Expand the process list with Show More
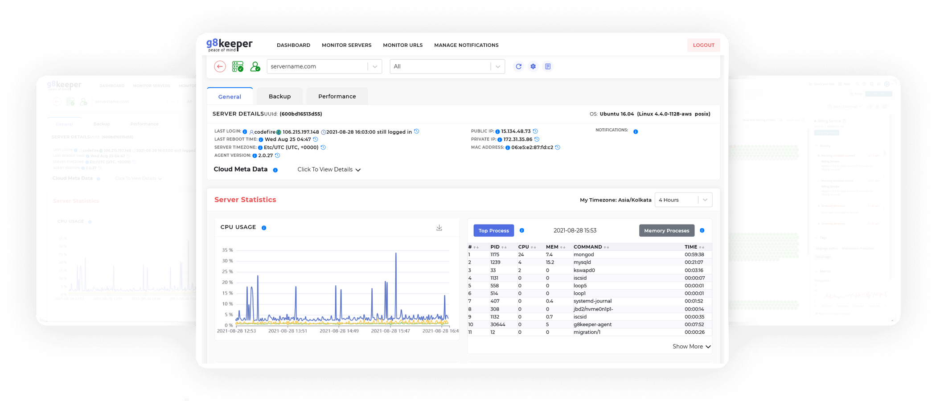 [691, 347]
